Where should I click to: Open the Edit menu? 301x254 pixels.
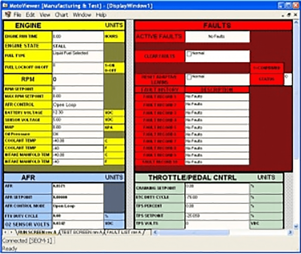30,14
